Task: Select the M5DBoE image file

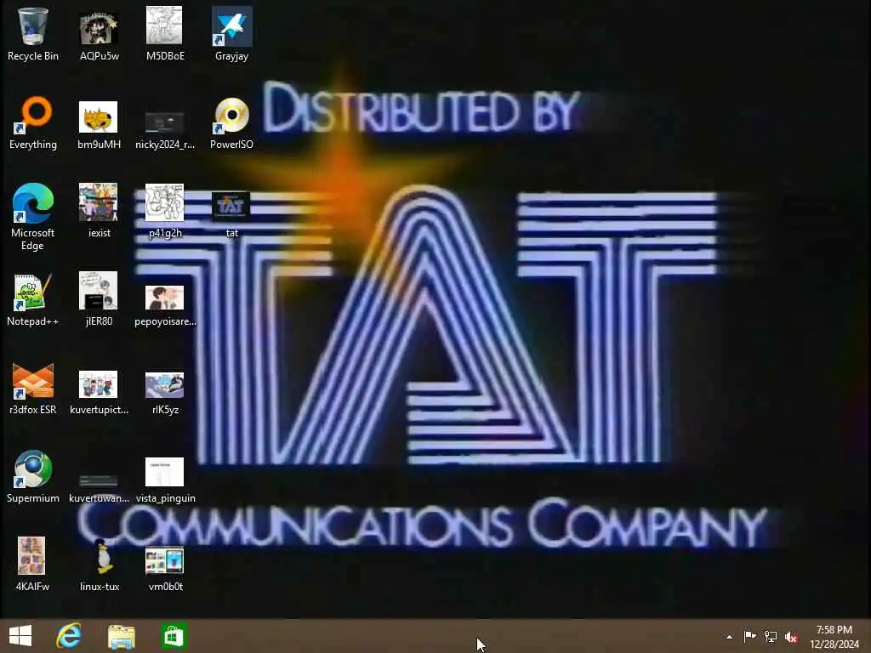Action: (165, 33)
